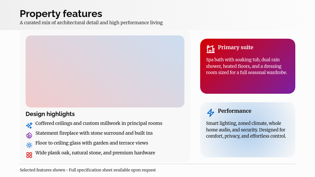Screen dimensions: 315x177
Task: Click the blue sun icon beside floor to ceiling glass
Action: click(x=29, y=145)
